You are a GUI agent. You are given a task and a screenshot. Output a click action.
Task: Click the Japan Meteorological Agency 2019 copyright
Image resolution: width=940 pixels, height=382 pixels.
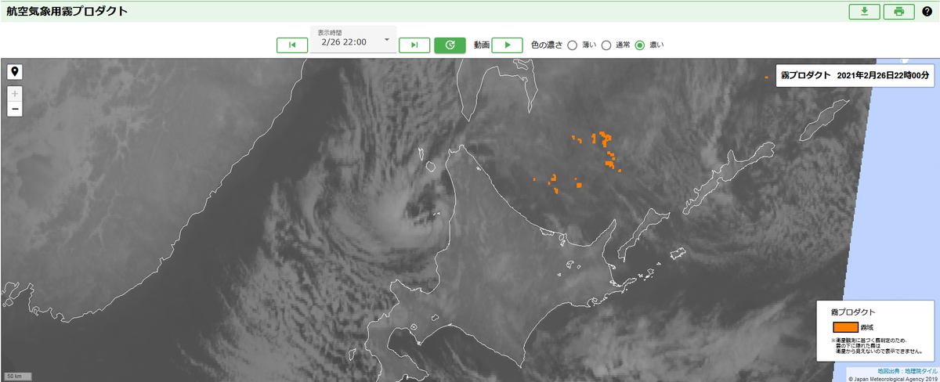tap(892, 378)
